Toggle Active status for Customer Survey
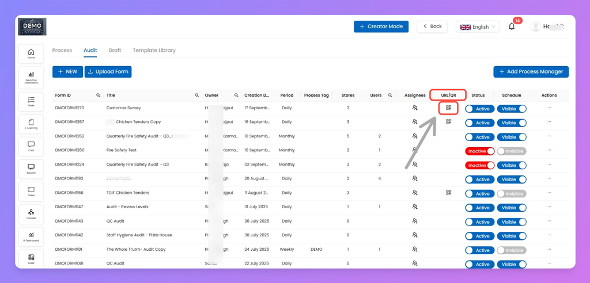 tap(479, 109)
